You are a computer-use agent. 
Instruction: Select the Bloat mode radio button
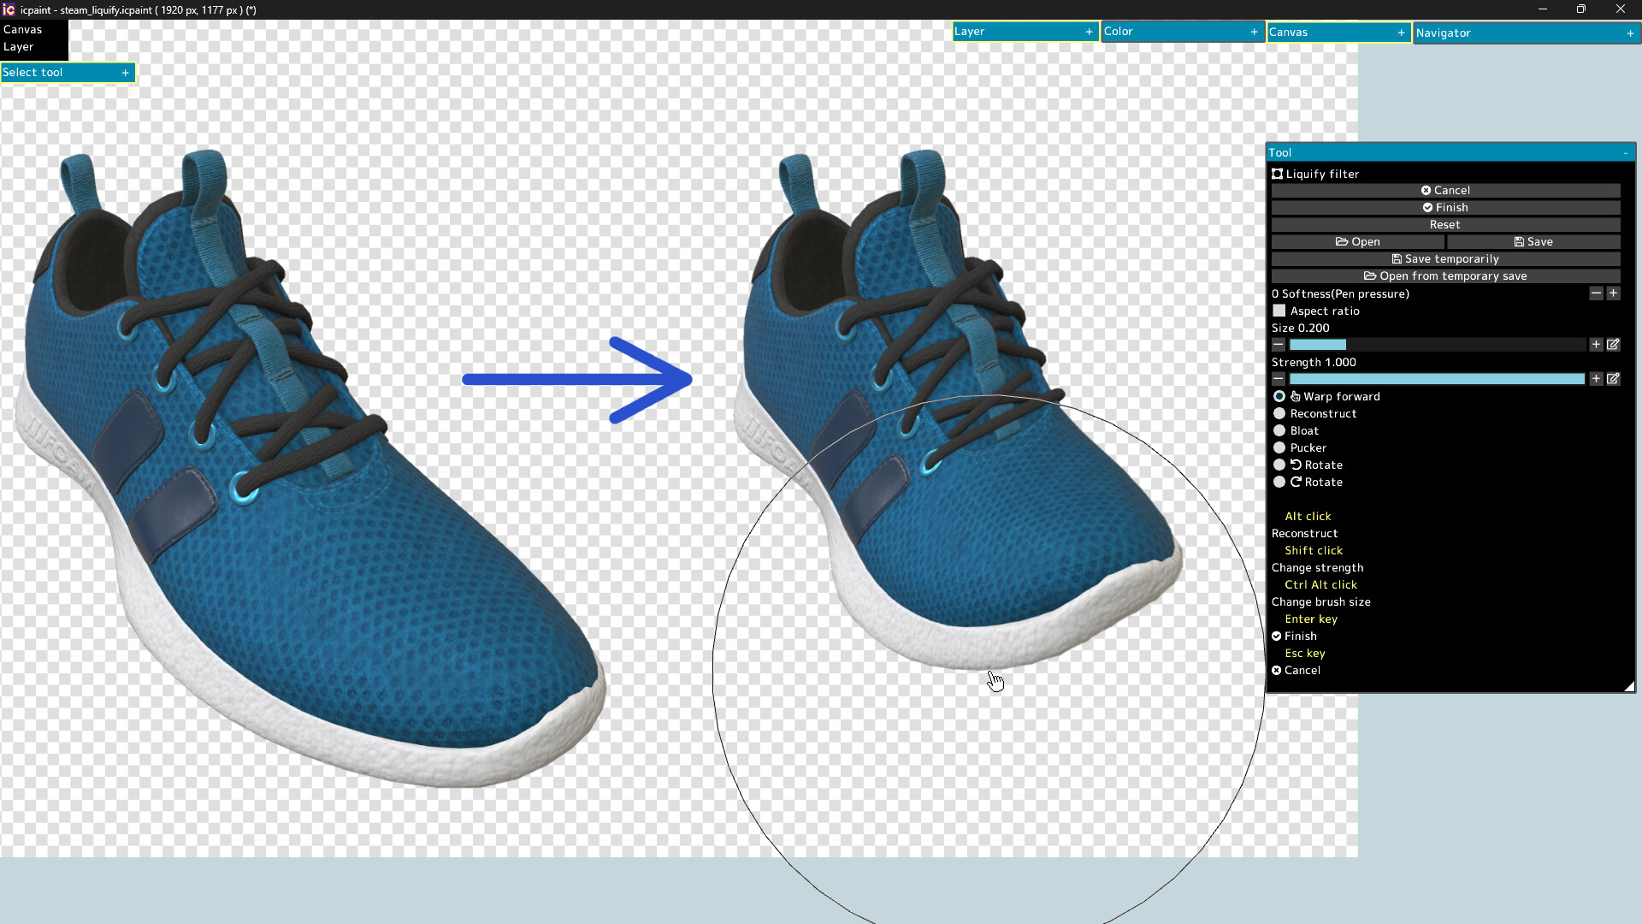1279,431
